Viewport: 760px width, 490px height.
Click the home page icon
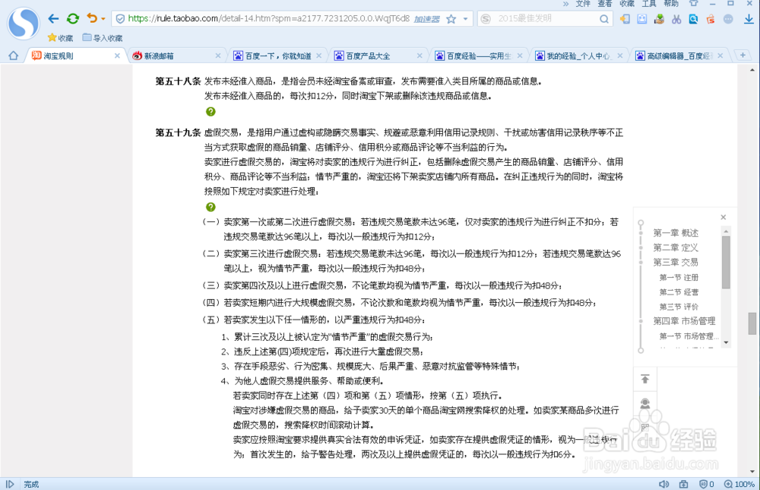coord(13,56)
